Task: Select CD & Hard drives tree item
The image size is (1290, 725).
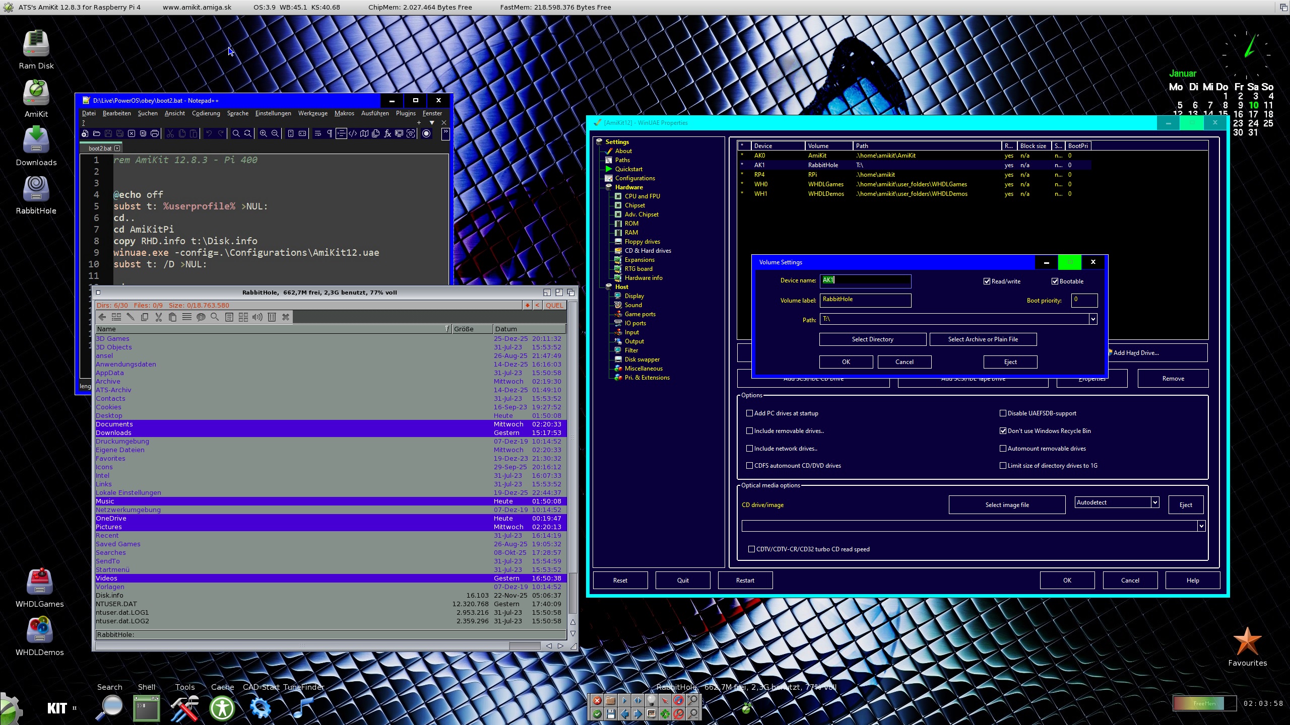Action: 648,251
